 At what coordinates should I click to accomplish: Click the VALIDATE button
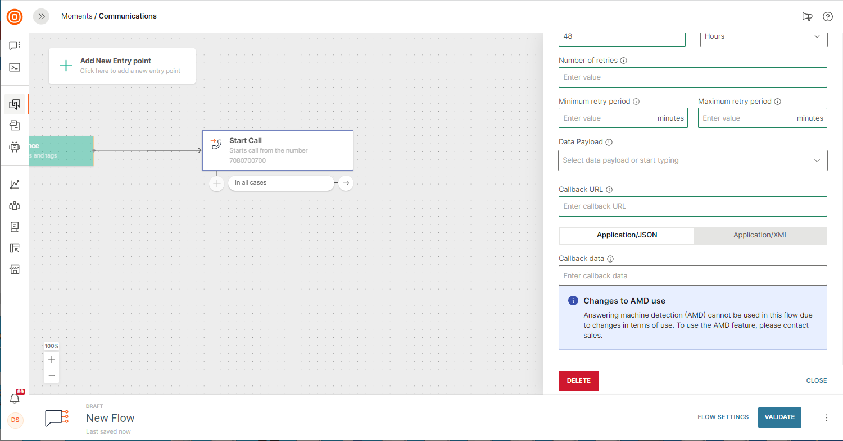(x=779, y=417)
